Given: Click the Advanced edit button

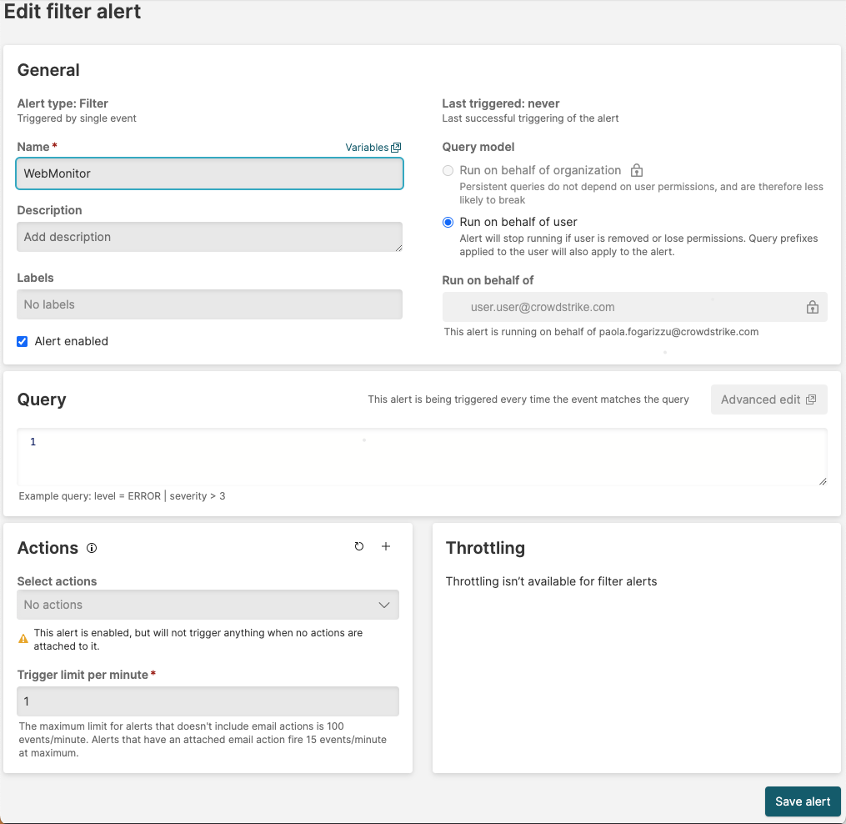Looking at the screenshot, I should pyautogui.click(x=768, y=399).
